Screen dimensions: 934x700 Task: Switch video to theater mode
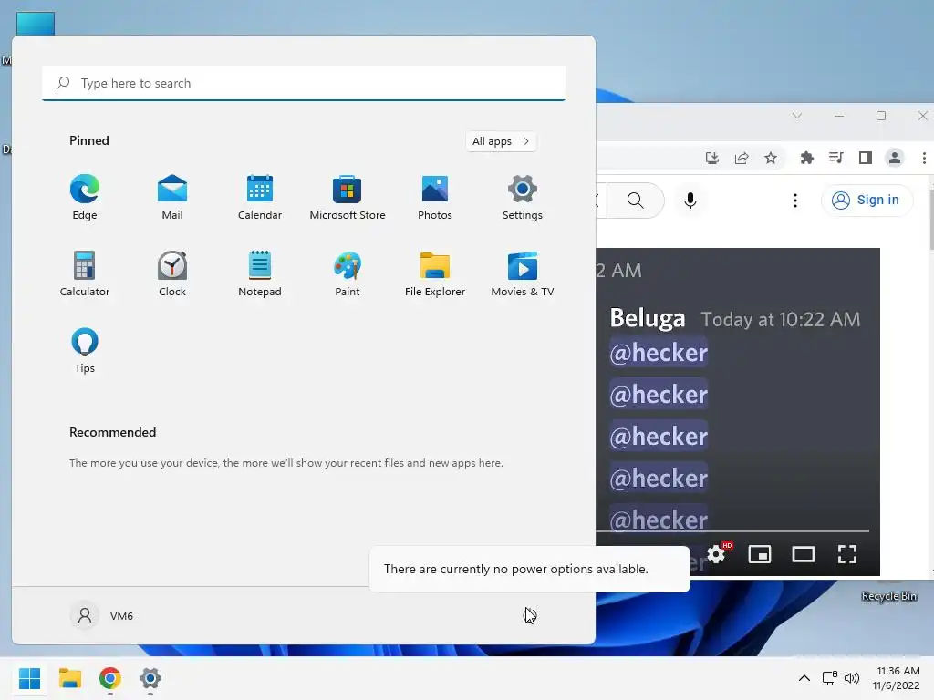803,554
